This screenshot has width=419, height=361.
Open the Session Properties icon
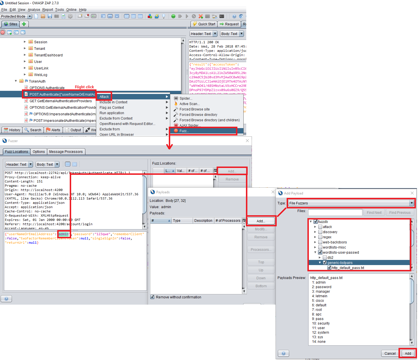click(x=63, y=16)
